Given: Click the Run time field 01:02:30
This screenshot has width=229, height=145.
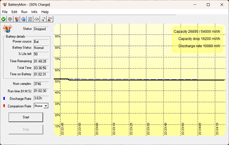Looking at the screenshot, I should pos(41,91).
